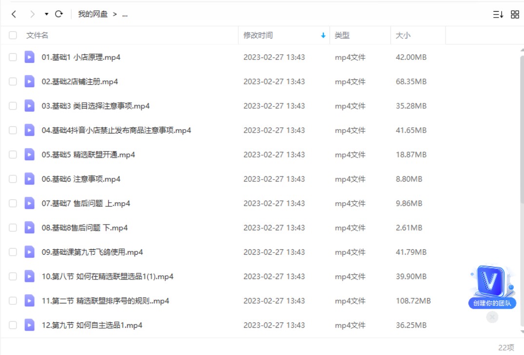Select checkbox for 11.第二节 精选联盟排序号的规则..mp4
The image size is (524, 355).
(13, 301)
